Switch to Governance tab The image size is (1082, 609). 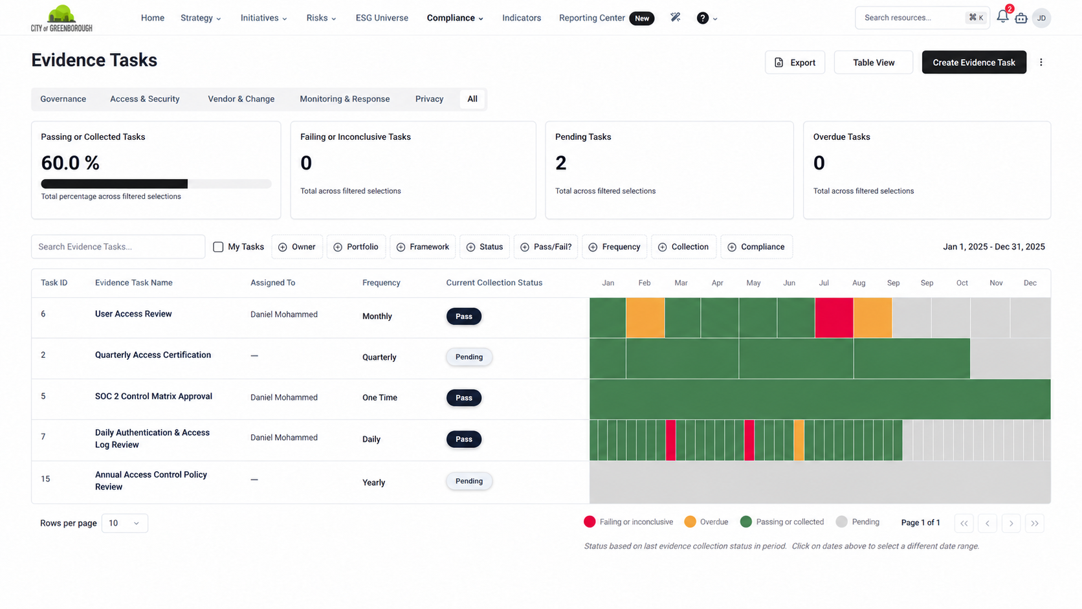(63, 99)
